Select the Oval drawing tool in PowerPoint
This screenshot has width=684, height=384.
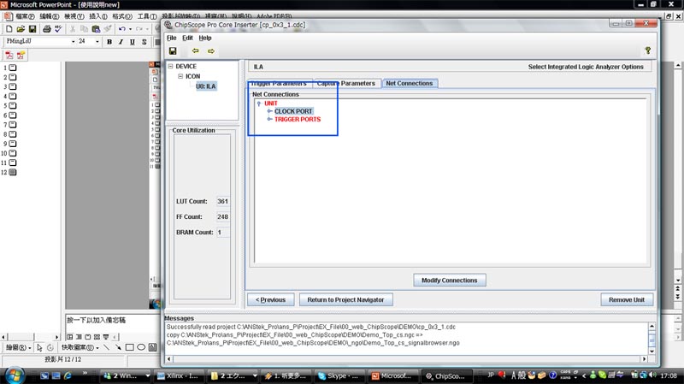(x=141, y=347)
